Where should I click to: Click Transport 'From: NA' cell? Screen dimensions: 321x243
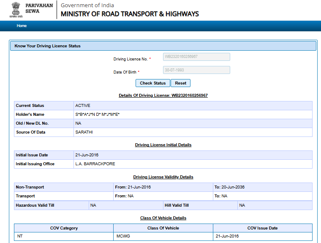click(163, 196)
